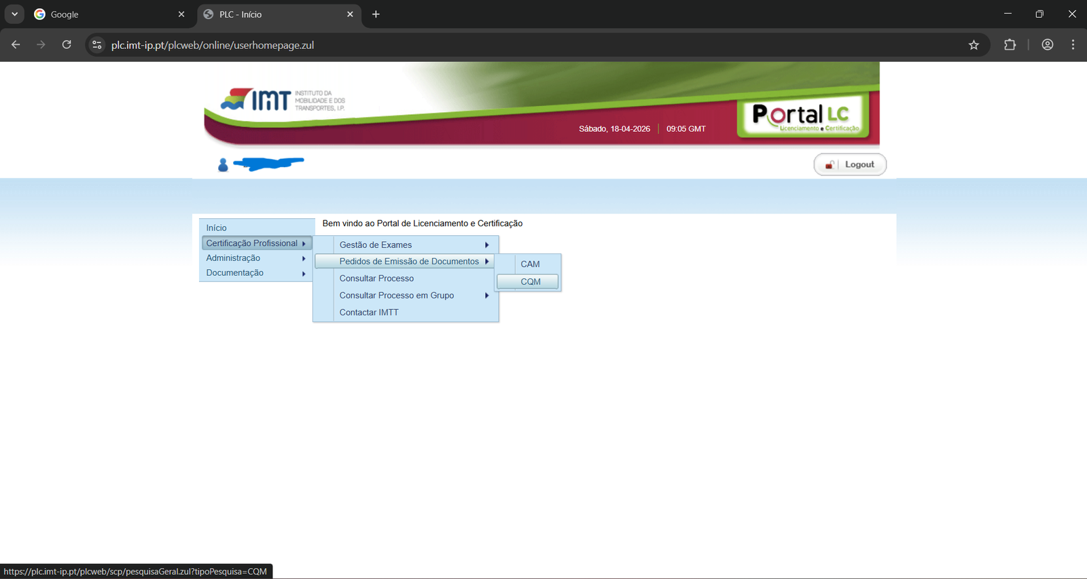
Task: Bookmark this page with the star icon
Action: point(974,45)
